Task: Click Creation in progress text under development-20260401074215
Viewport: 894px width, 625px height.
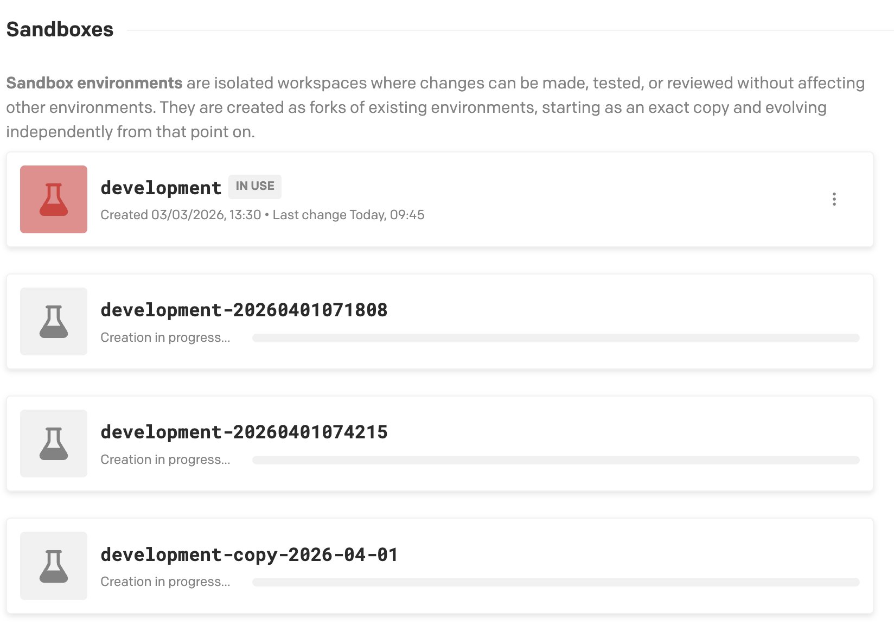Action: pyautogui.click(x=165, y=460)
